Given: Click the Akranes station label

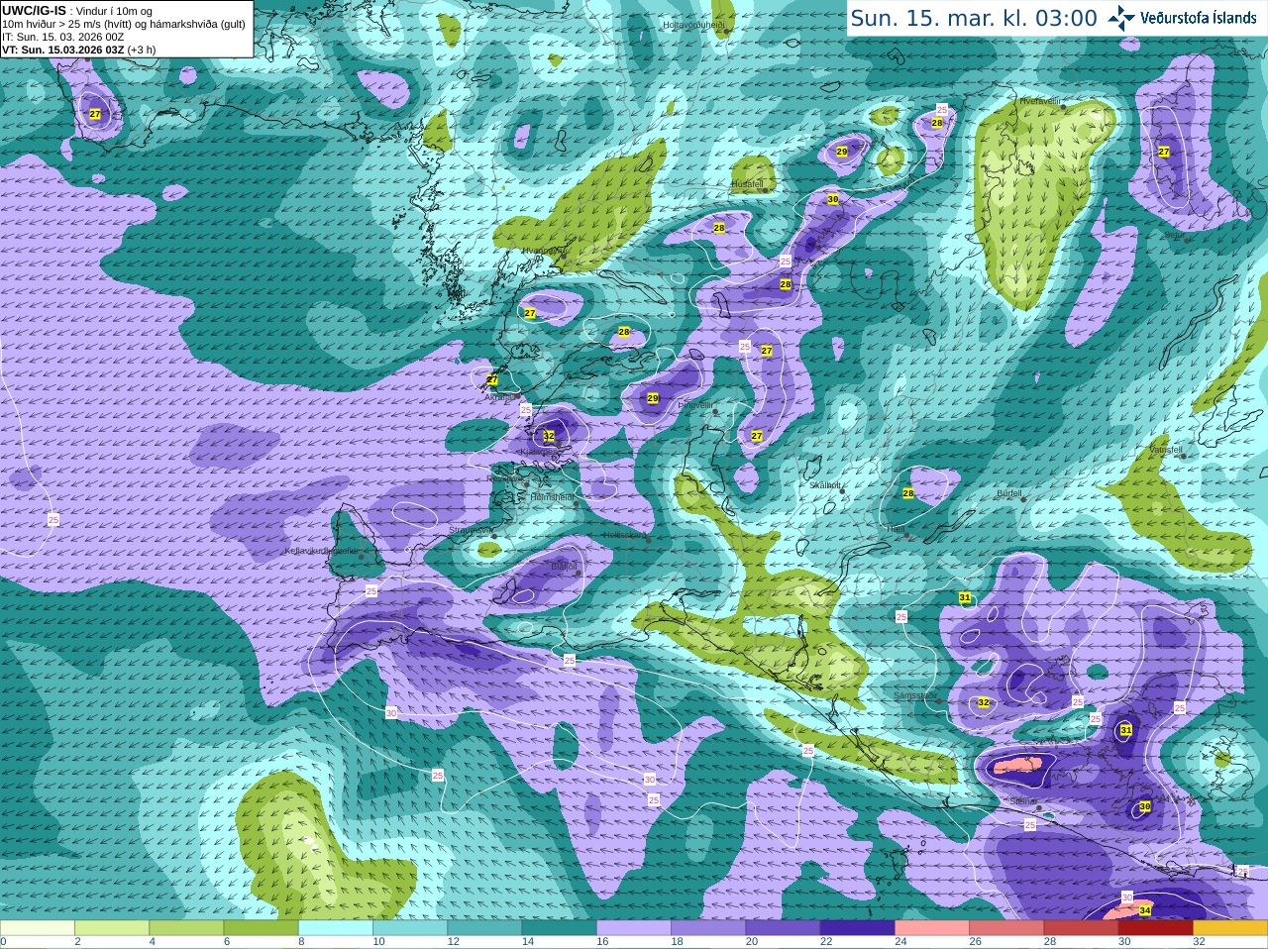Looking at the screenshot, I should (500, 396).
